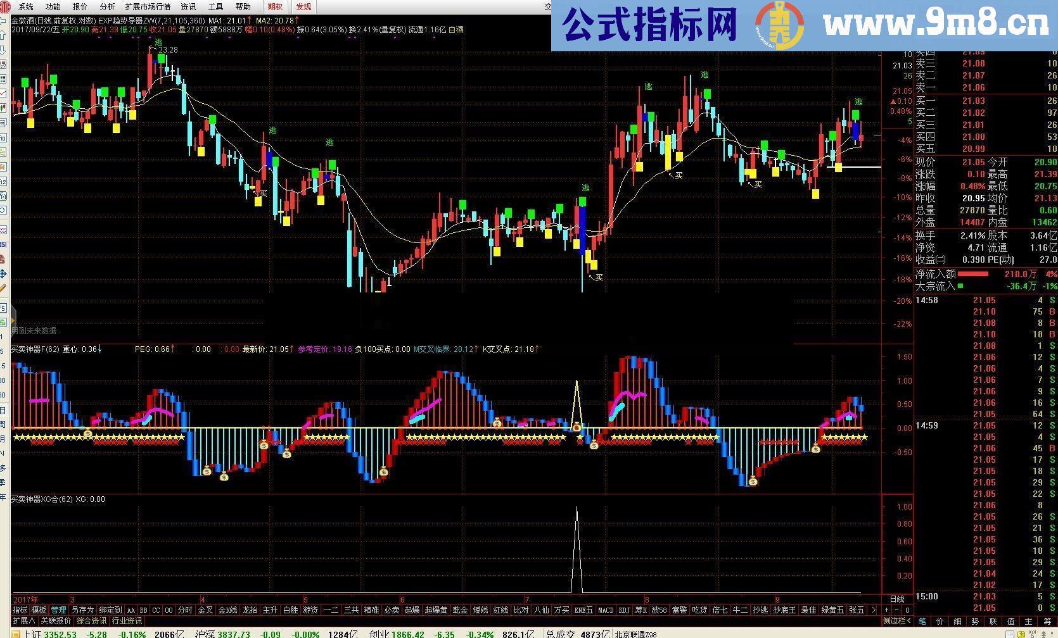Image resolution: width=1058 pixels, height=638 pixels.
Task: Click the right scroll arrow of the tab row
Action: click(874, 610)
